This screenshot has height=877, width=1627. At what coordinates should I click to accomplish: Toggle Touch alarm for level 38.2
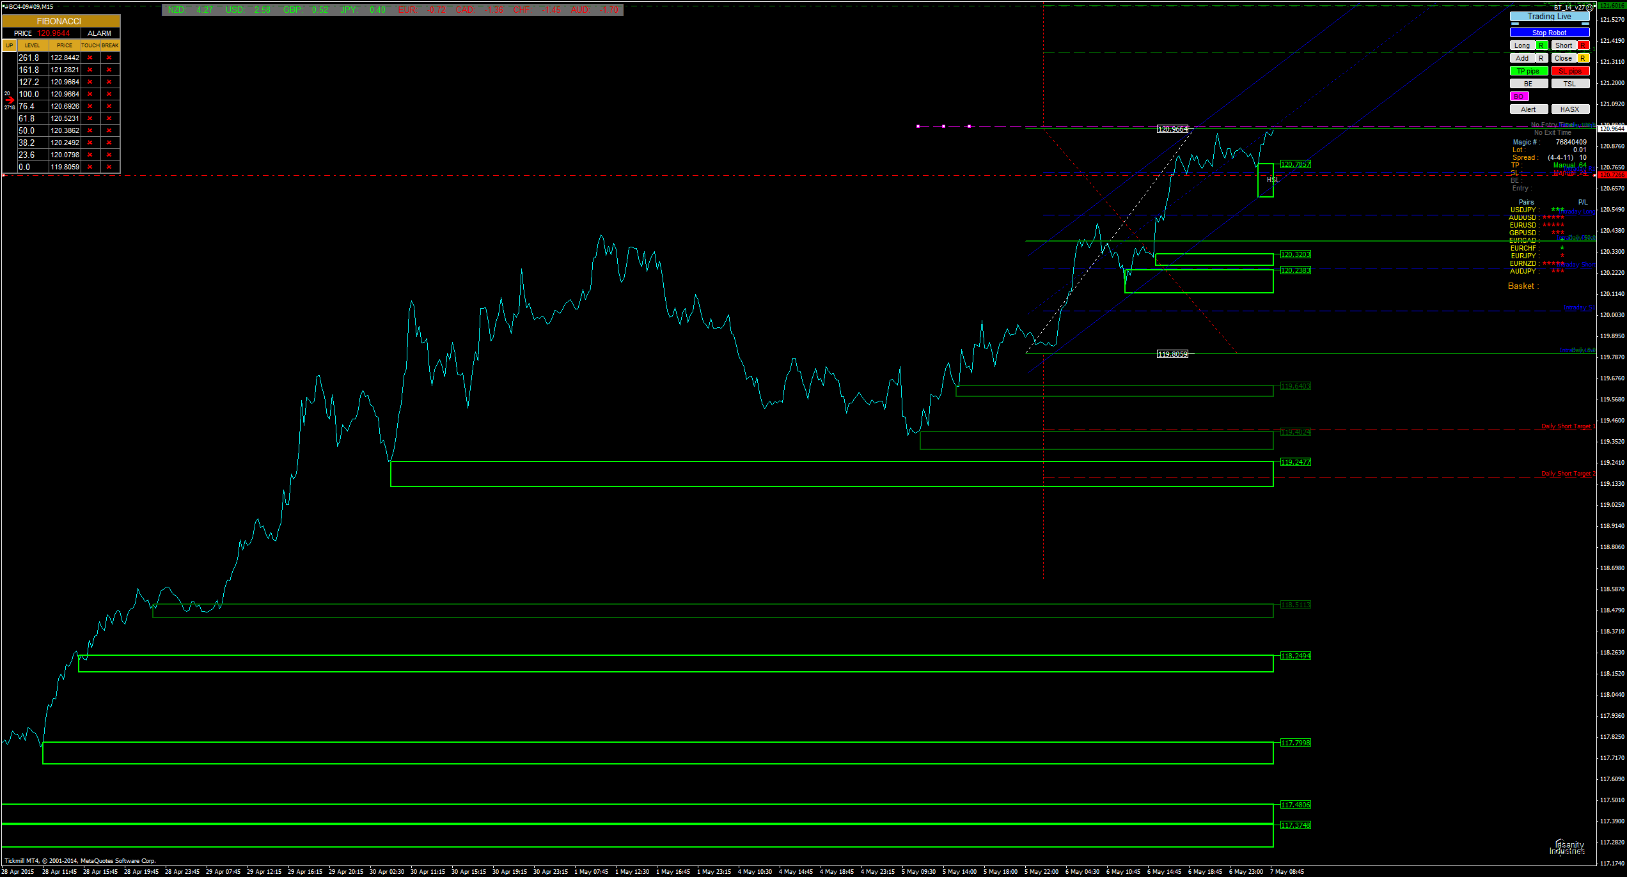tap(90, 143)
